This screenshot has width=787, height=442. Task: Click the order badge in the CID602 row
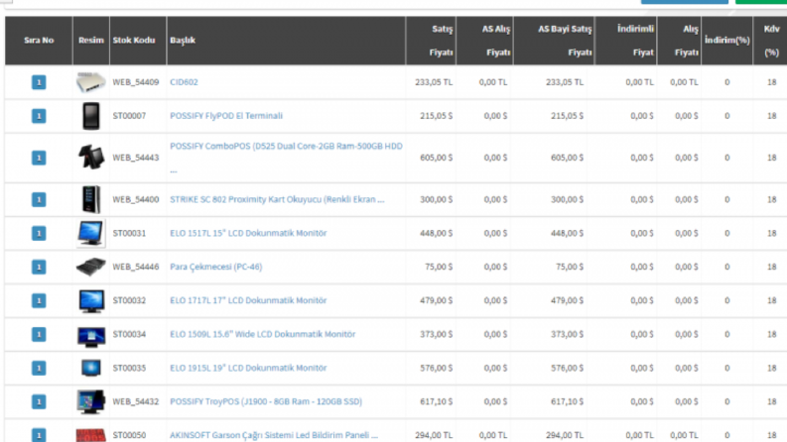(39, 82)
